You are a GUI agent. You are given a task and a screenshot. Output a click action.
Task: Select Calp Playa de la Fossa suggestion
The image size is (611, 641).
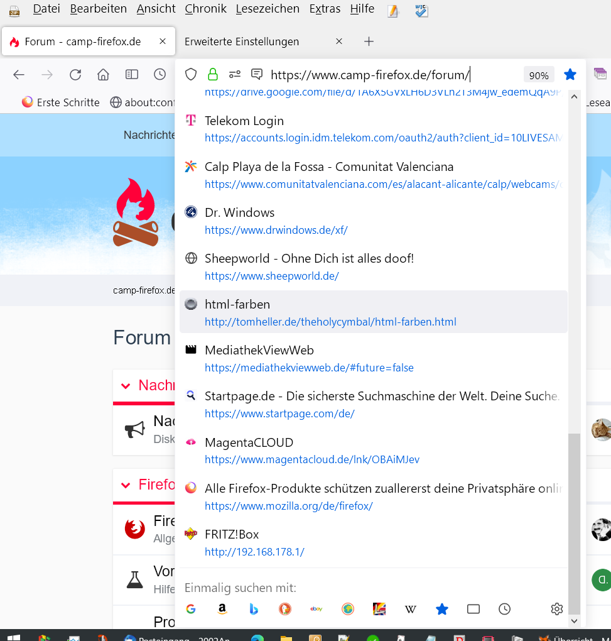[374, 175]
